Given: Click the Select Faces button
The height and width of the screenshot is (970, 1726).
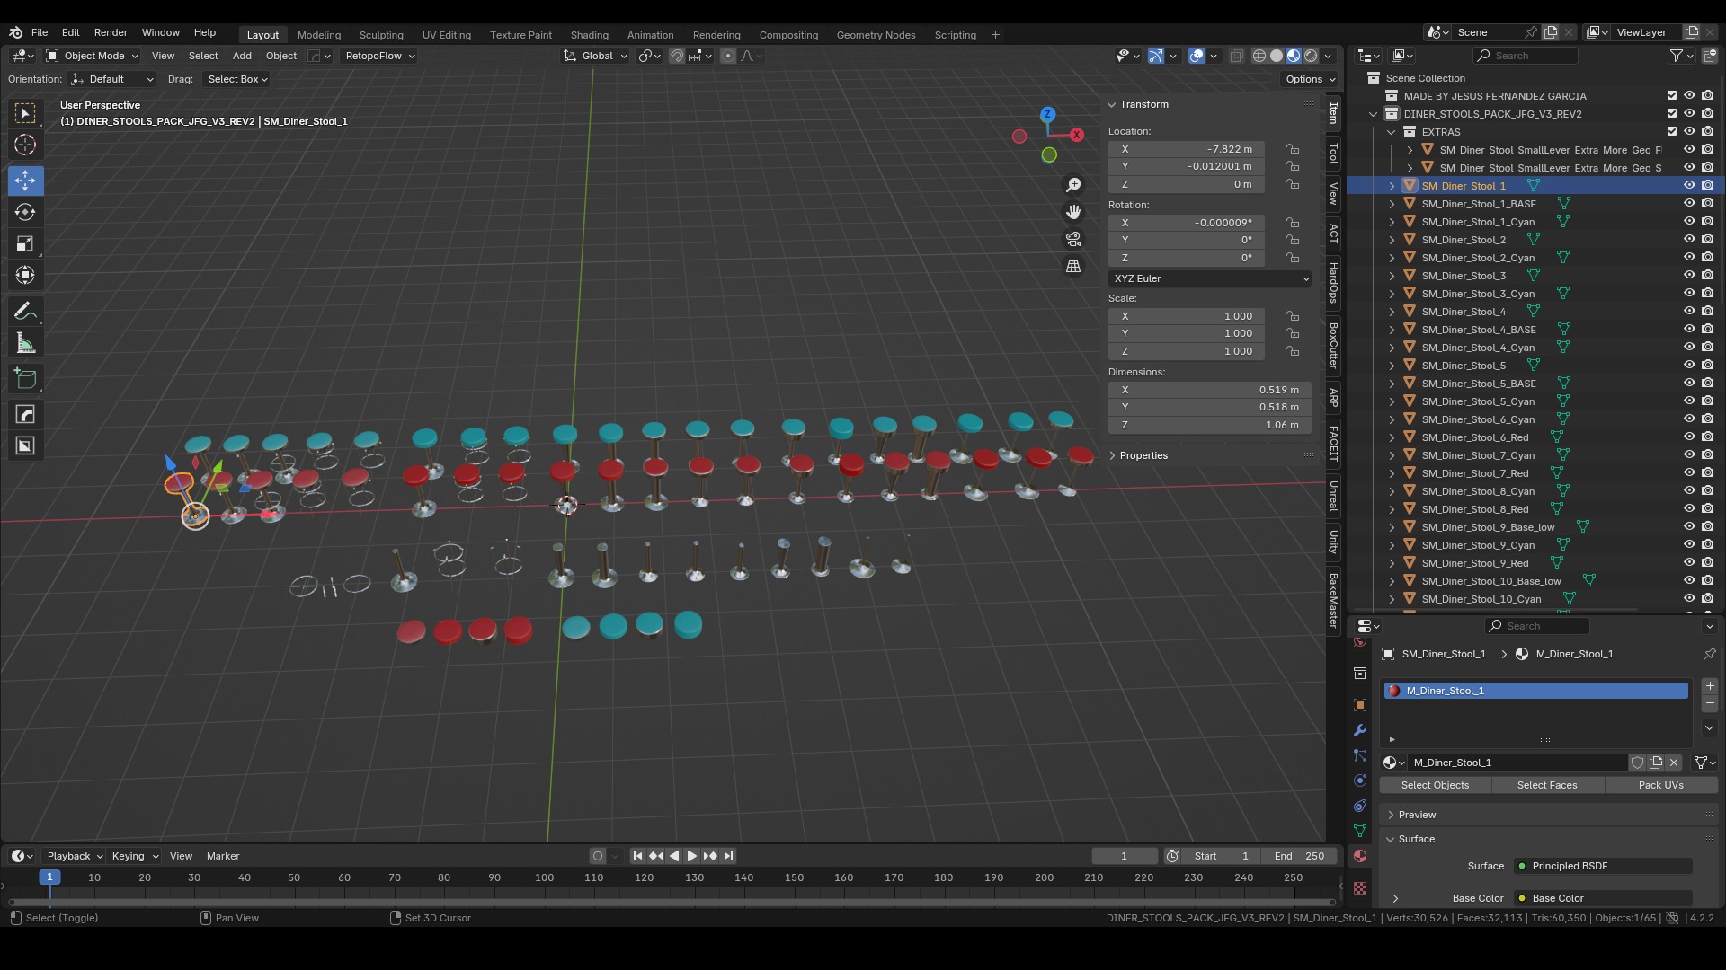Looking at the screenshot, I should pyautogui.click(x=1546, y=785).
